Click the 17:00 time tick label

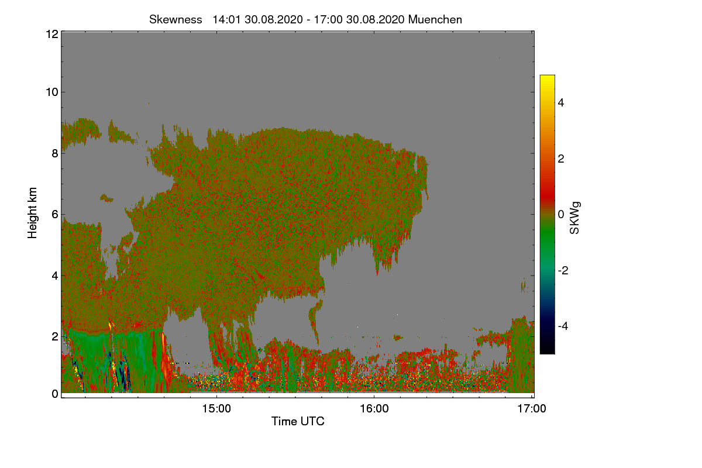[532, 409]
